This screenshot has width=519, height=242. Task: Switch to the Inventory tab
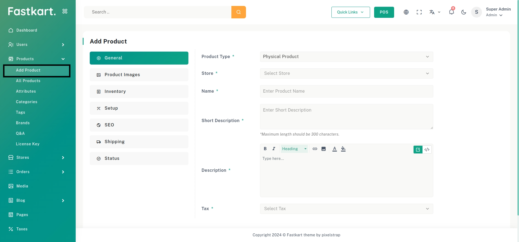(139, 92)
